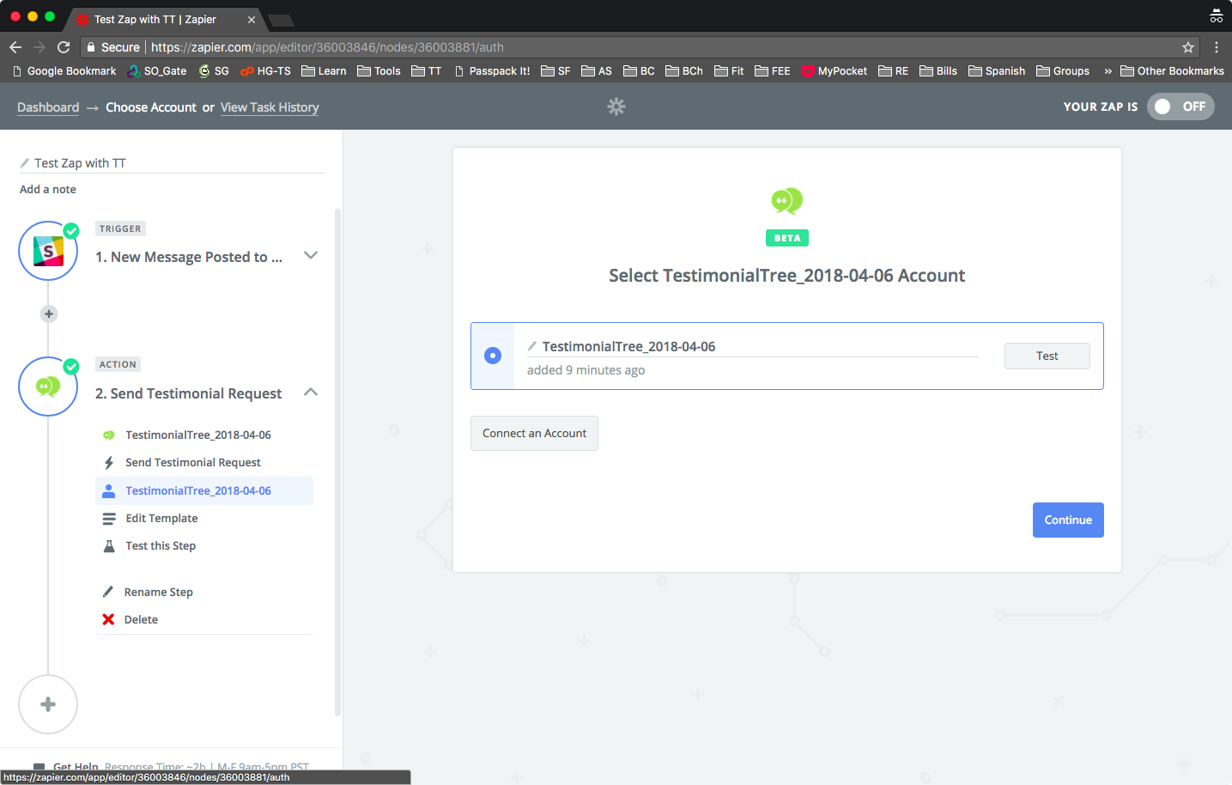Turn the Zap ON using the toggle
Viewport: 1232px width, 785px height.
(x=1180, y=106)
